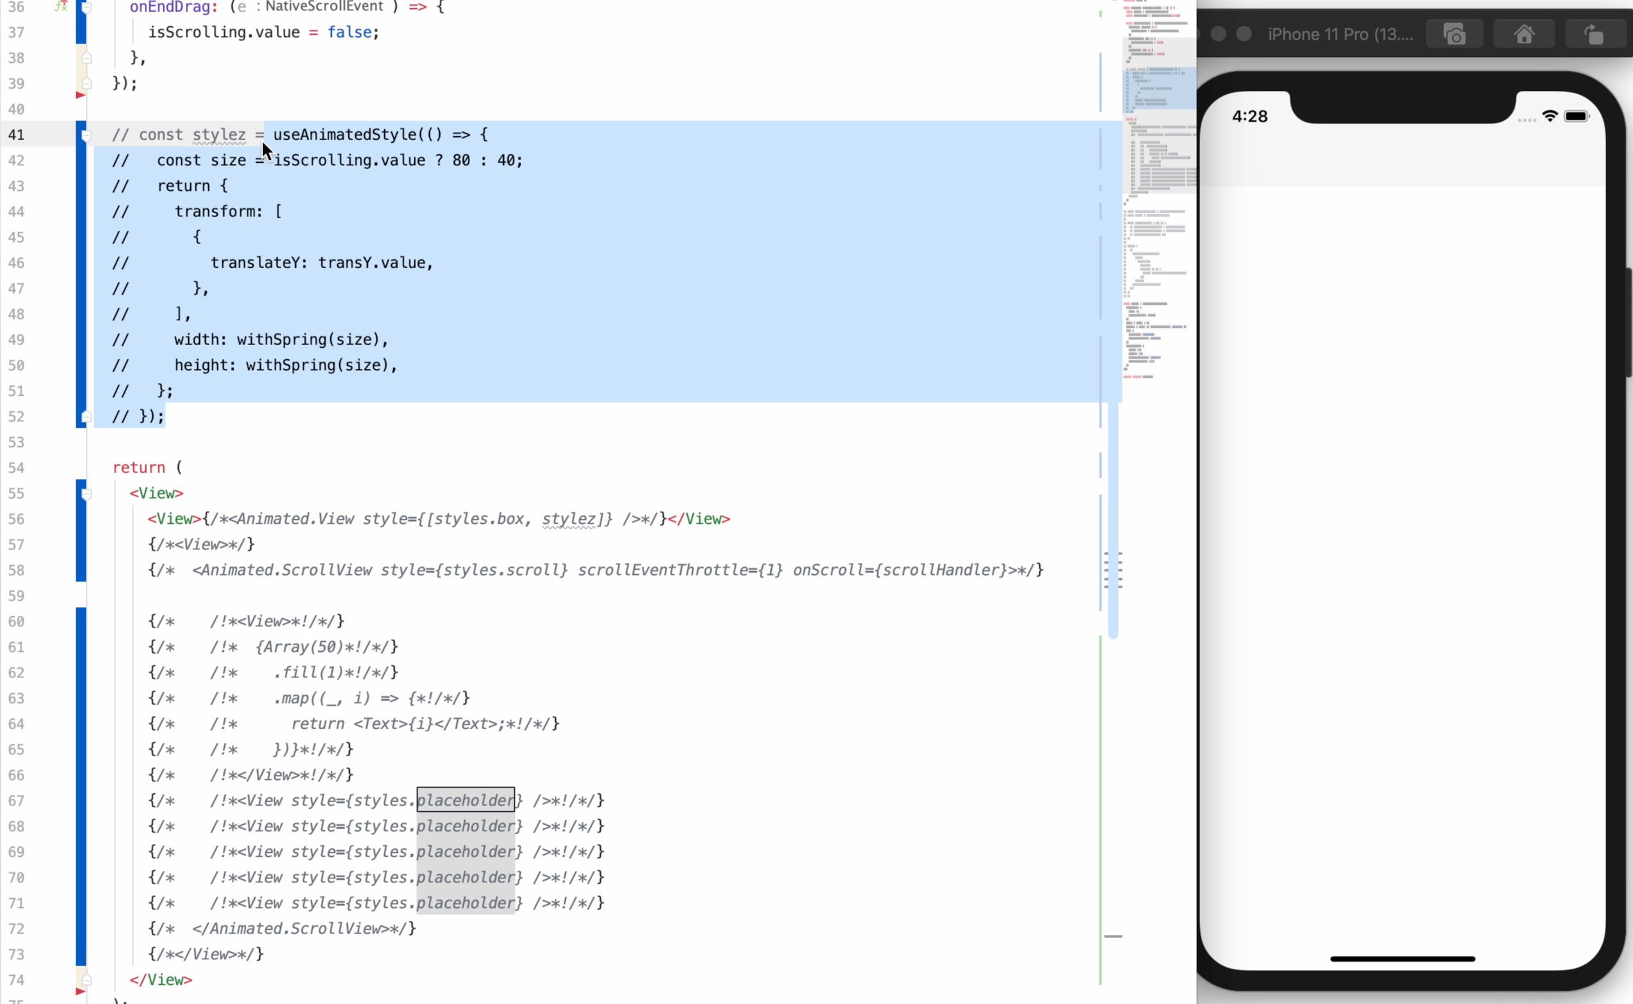
Task: Collapse the commented stylez block at line 41
Action: (x=87, y=135)
